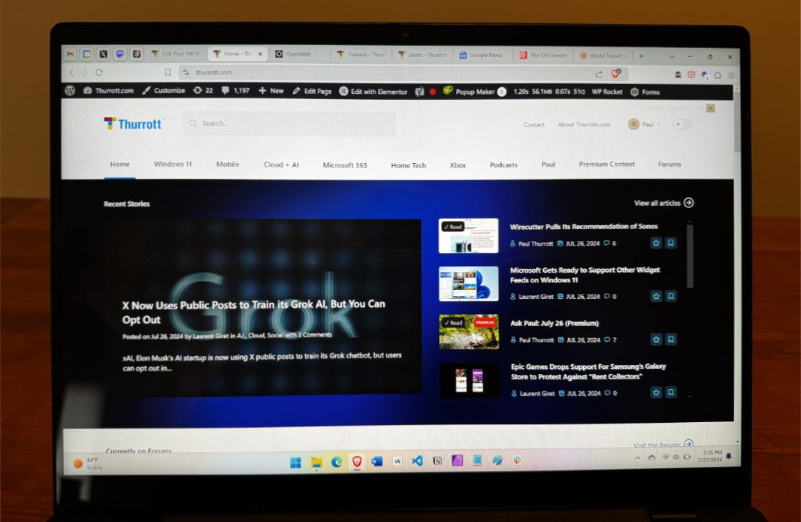
Task: Bookmark this page using the bookmark icon
Action: tap(168, 73)
